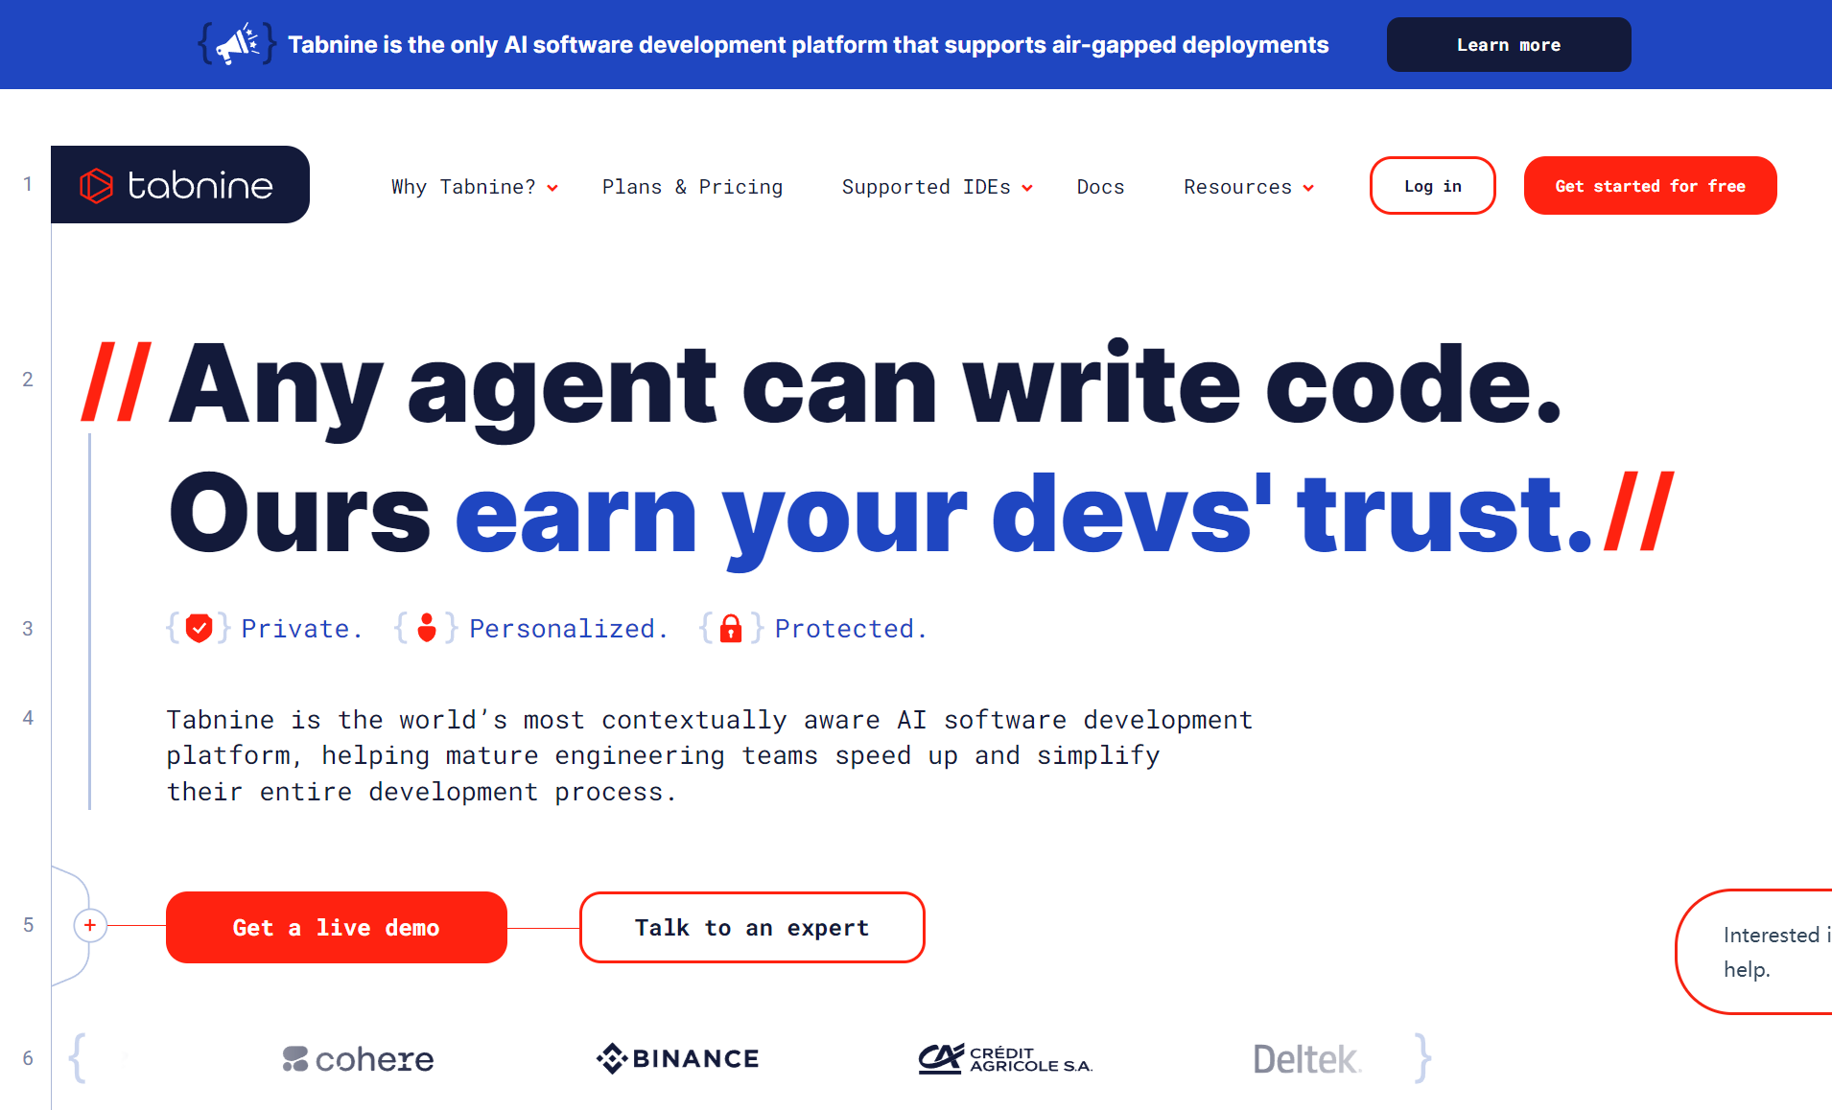Click the megaphone announcement icon in banner
1832x1110 pixels.
pos(237,44)
